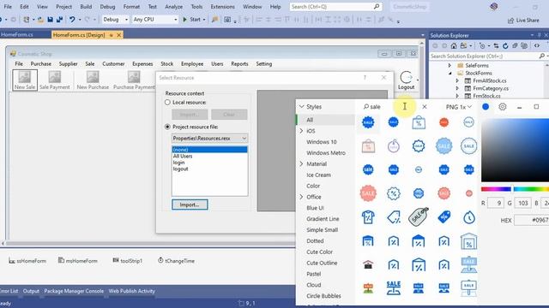The image size is (549, 308).
Task: Open the Any CPU platform dropdown
Action: pos(155,20)
